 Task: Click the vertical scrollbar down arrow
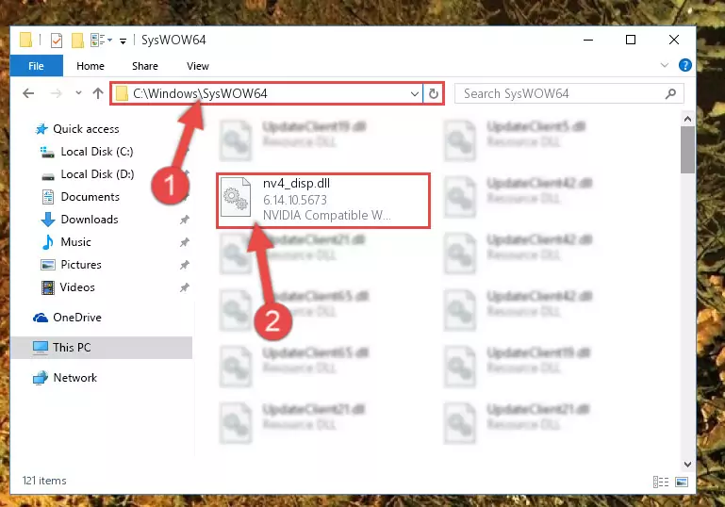pos(687,464)
